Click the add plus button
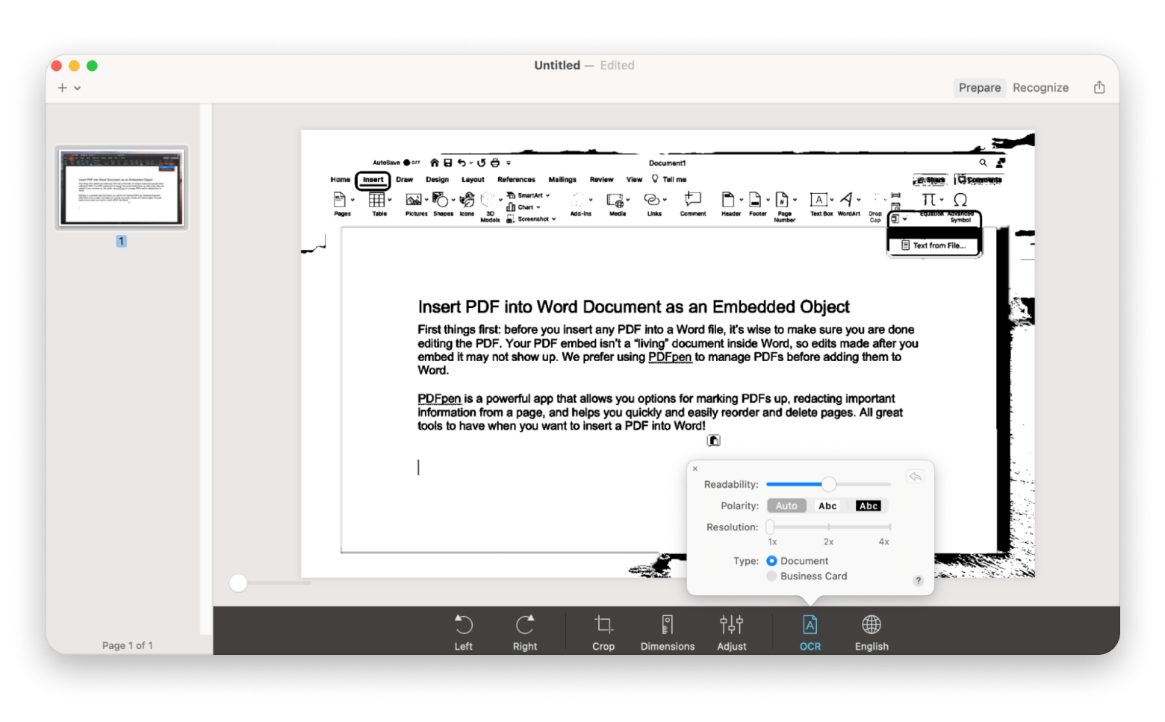The height and width of the screenshot is (722, 1165). pyautogui.click(x=62, y=88)
